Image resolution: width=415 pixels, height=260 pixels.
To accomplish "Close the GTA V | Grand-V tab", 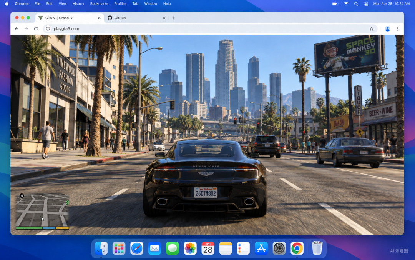I will (99, 18).
